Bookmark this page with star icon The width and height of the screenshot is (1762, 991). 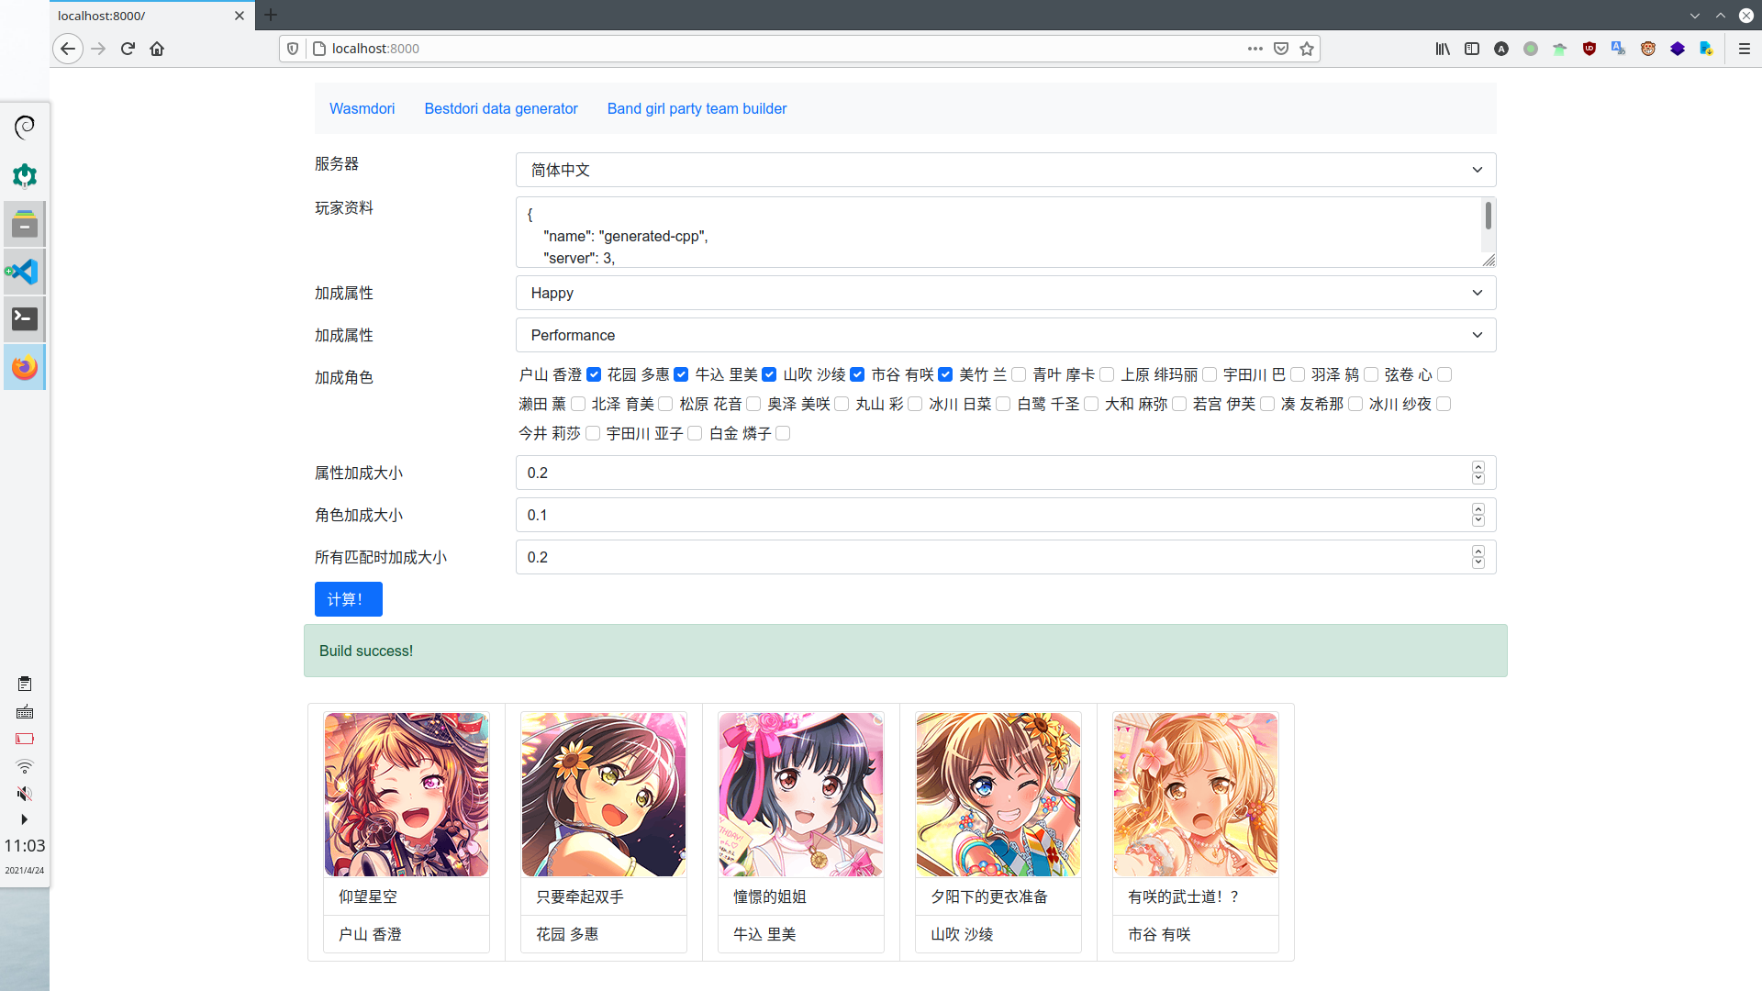pos(1307,49)
